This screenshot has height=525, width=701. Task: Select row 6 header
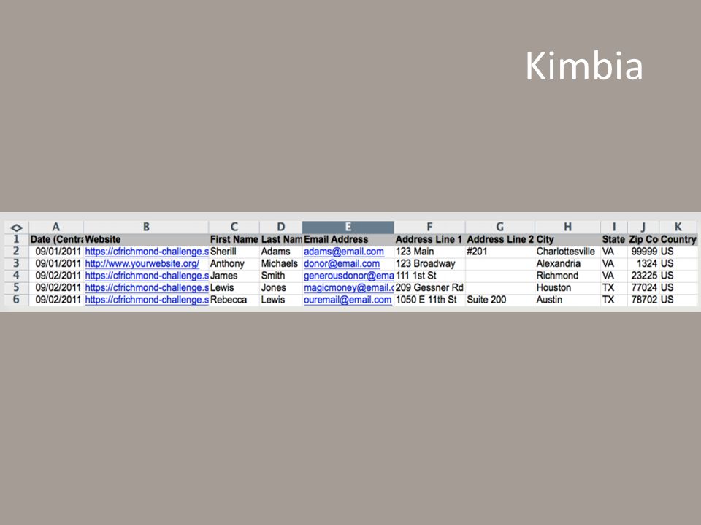pyautogui.click(x=17, y=300)
